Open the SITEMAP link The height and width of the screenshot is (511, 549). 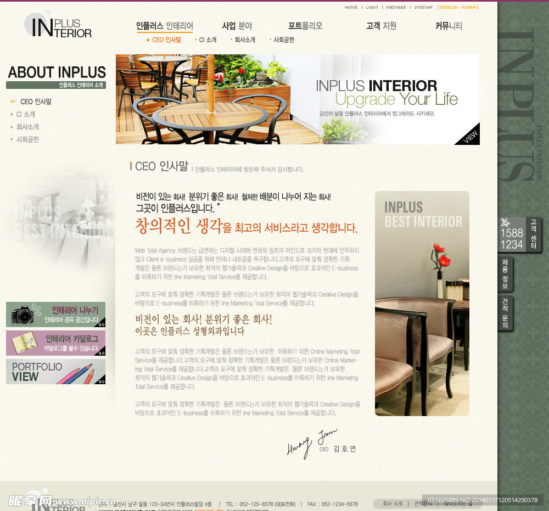[423, 7]
